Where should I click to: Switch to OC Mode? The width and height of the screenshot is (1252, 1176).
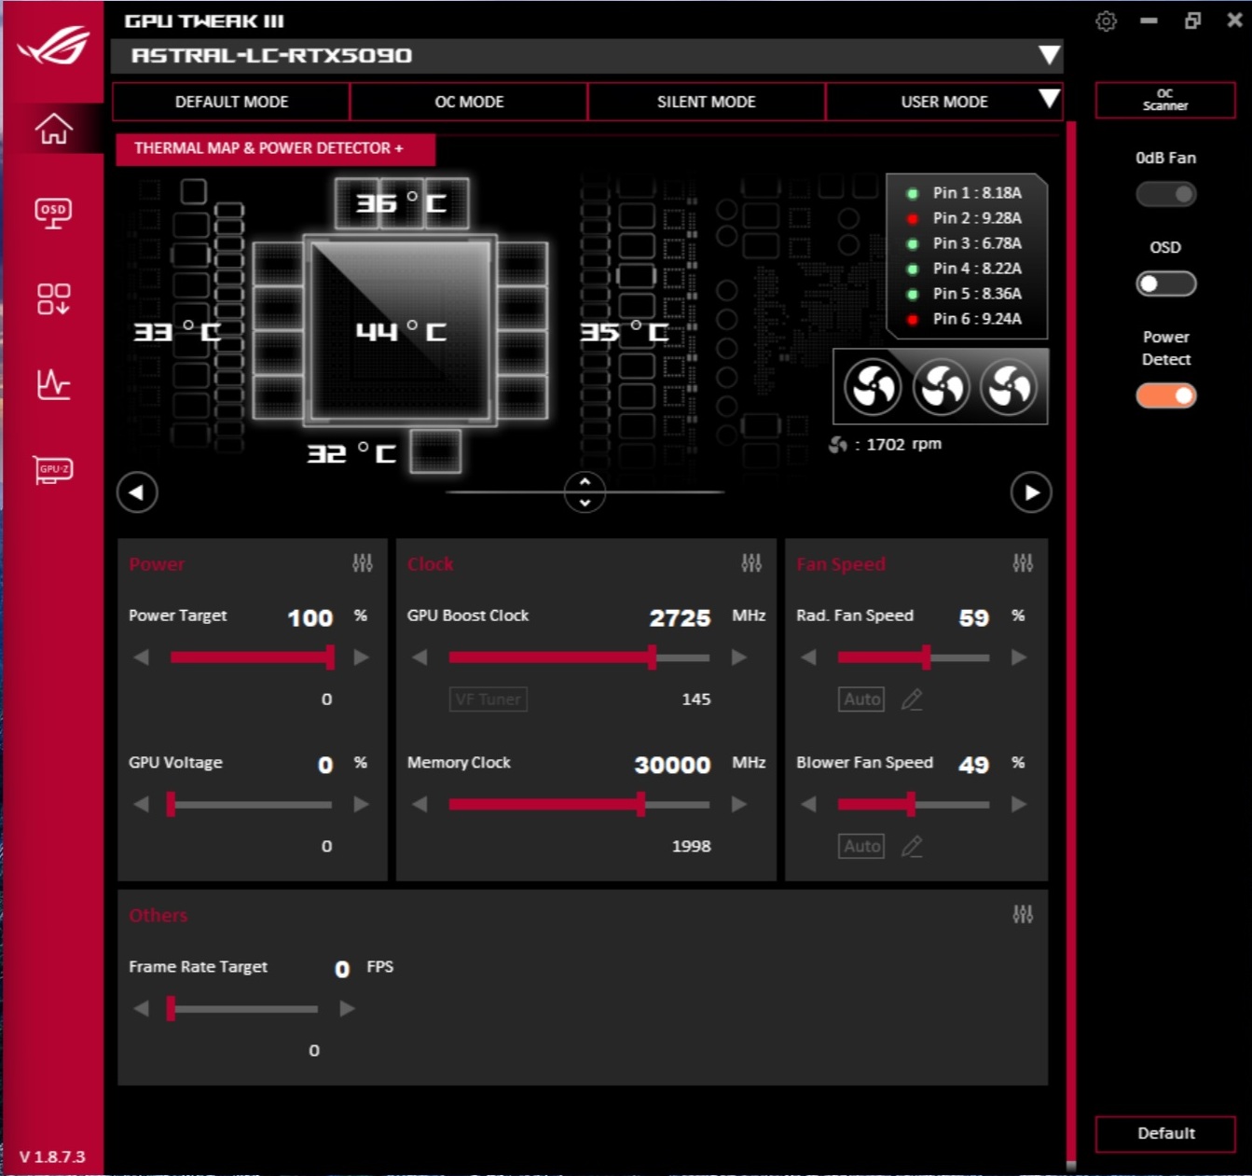[x=469, y=102]
